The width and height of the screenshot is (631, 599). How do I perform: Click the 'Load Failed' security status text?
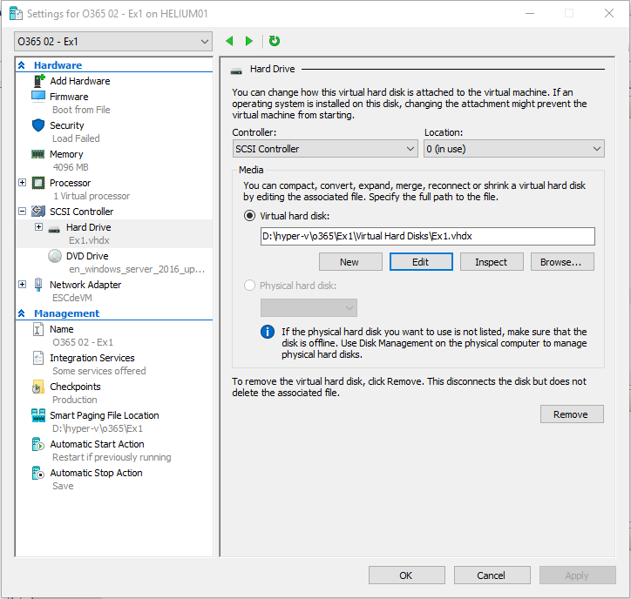(x=76, y=138)
